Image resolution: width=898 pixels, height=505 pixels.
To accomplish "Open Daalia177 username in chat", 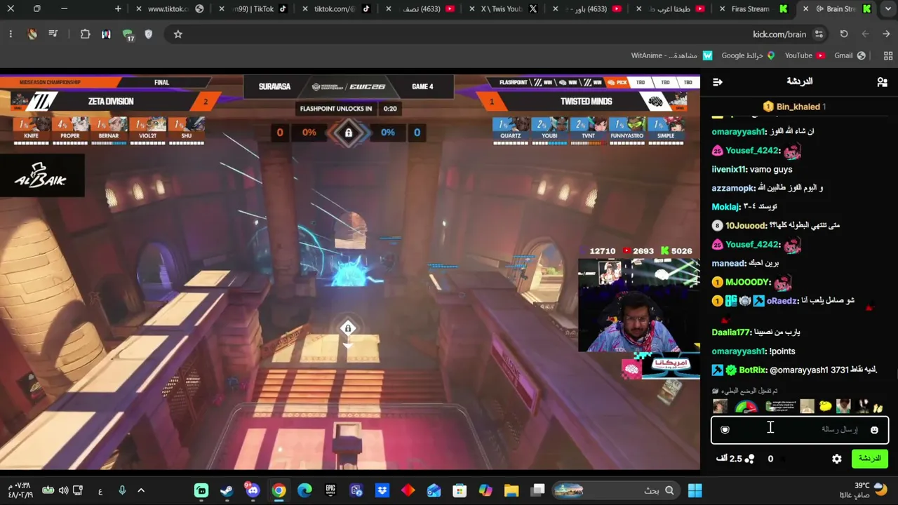I will [x=731, y=332].
